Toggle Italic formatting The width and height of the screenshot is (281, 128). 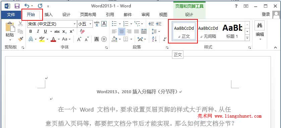pos(38,32)
